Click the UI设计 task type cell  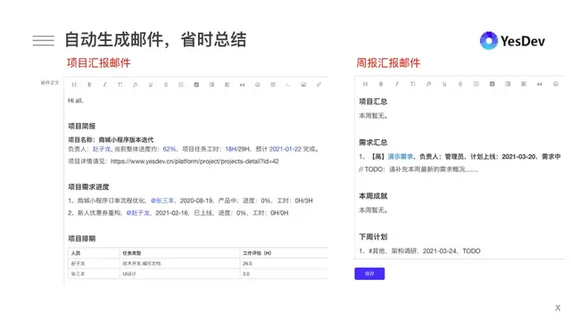click(129, 274)
